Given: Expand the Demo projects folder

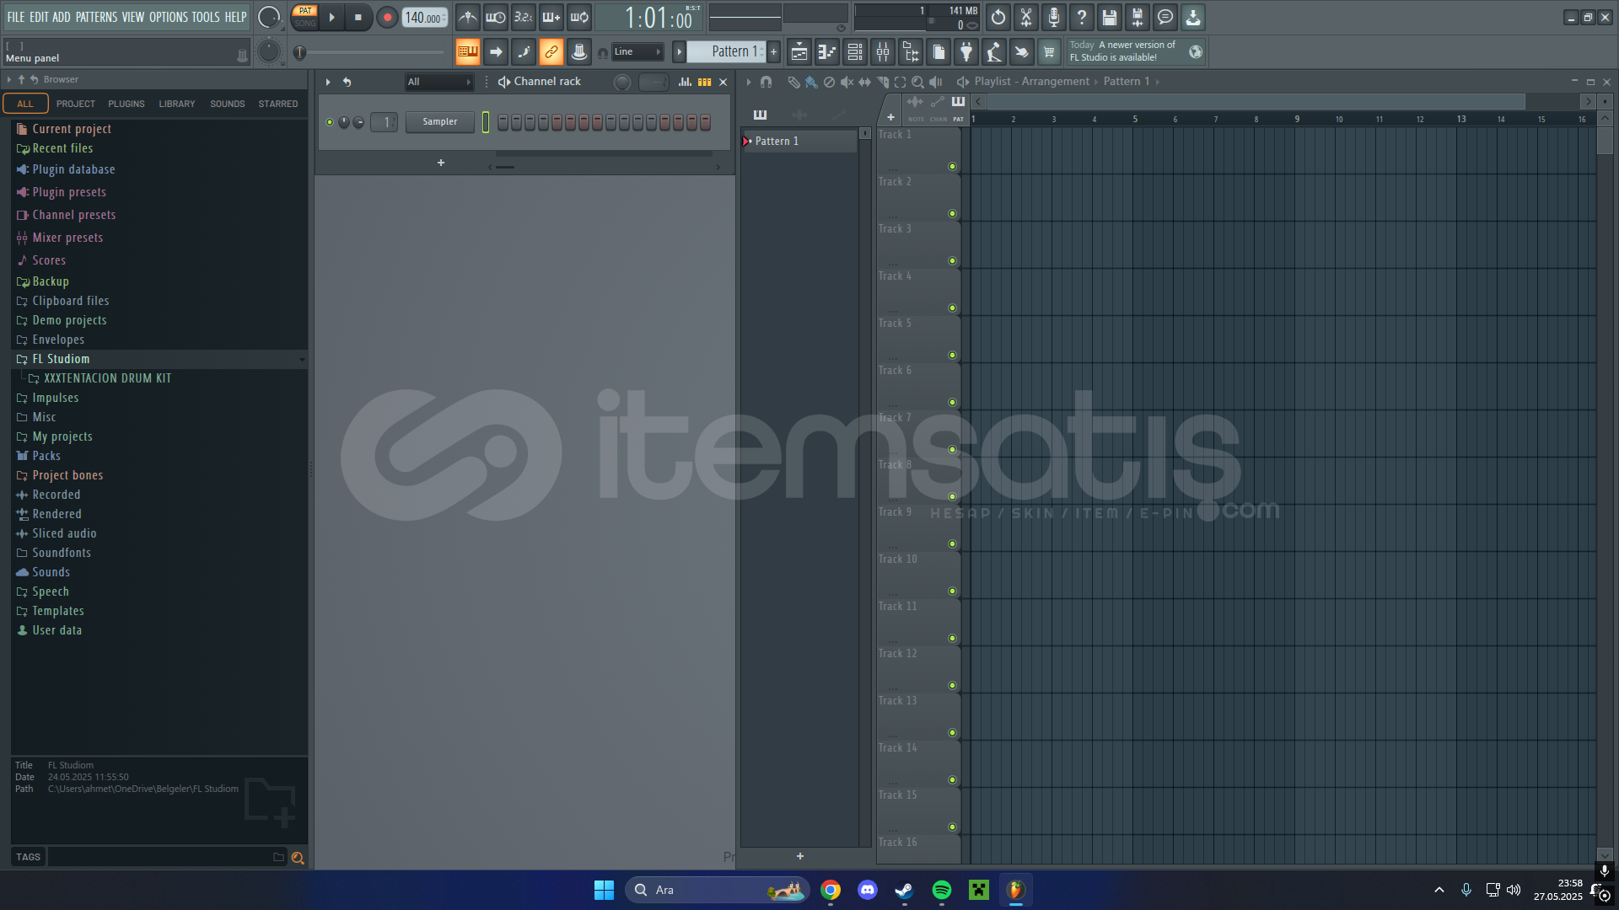Looking at the screenshot, I should (x=159, y=320).
